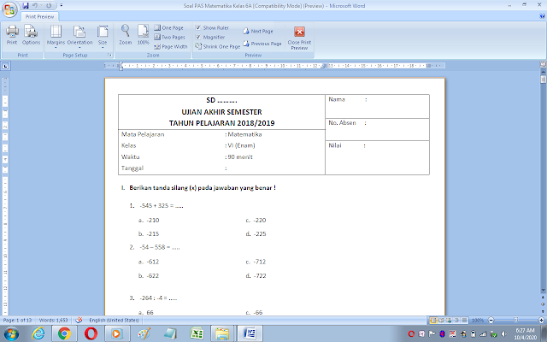The image size is (547, 342).
Task: Open File Explorer folder on taskbar
Action: point(222,333)
